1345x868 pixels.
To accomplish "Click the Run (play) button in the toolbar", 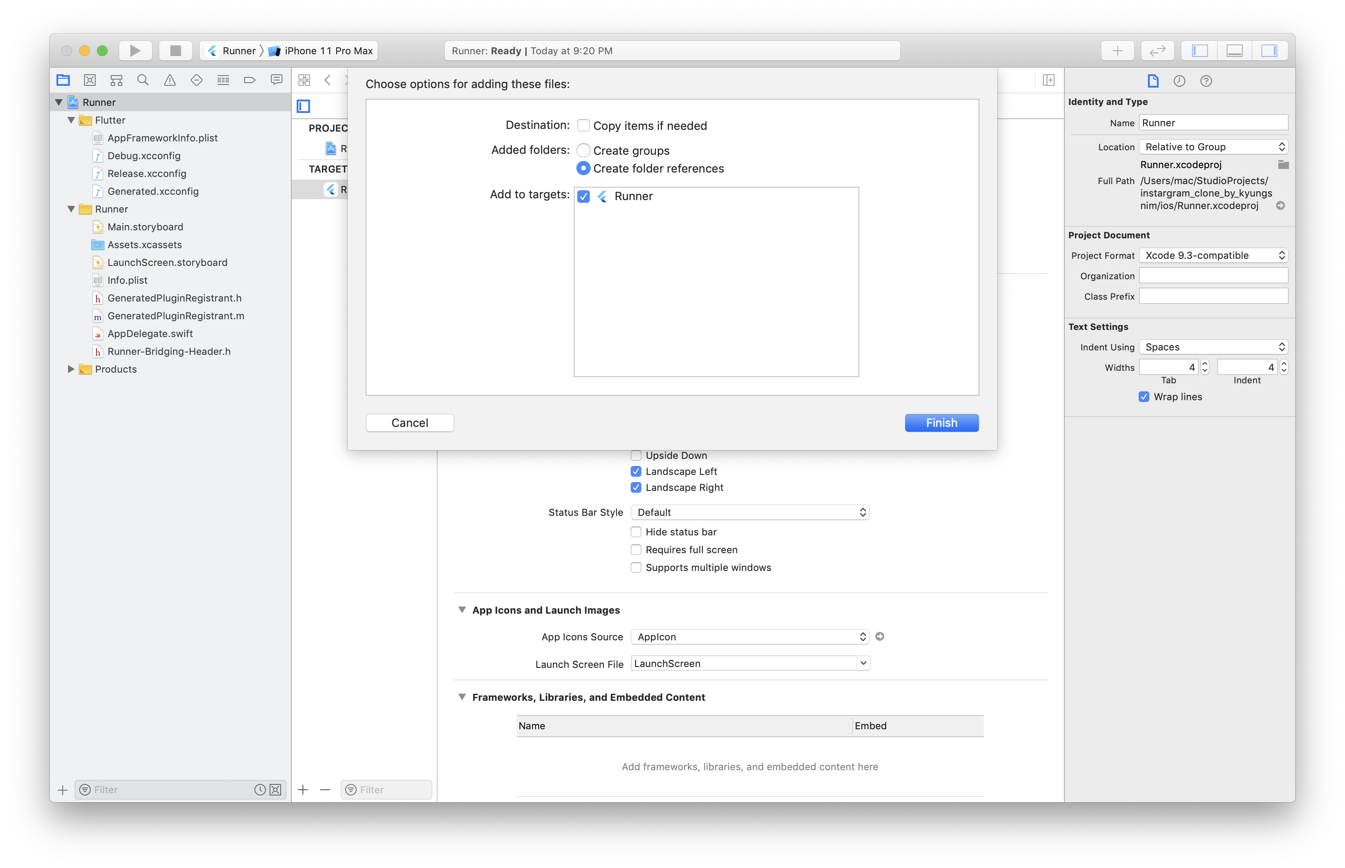I will click(135, 51).
